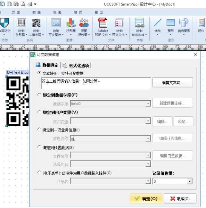This screenshot has height=208, width=206.
Task: Cancel with the 取消(C) button
Action: (x=180, y=198)
